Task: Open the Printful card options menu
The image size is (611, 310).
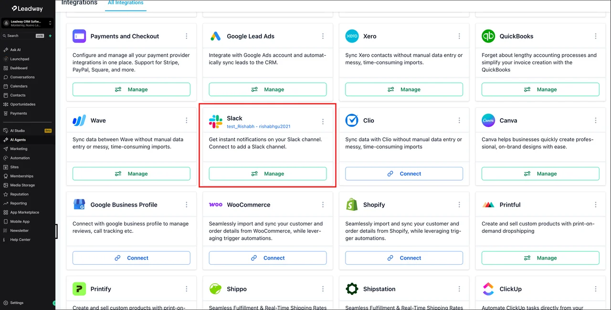Action: [x=596, y=205]
